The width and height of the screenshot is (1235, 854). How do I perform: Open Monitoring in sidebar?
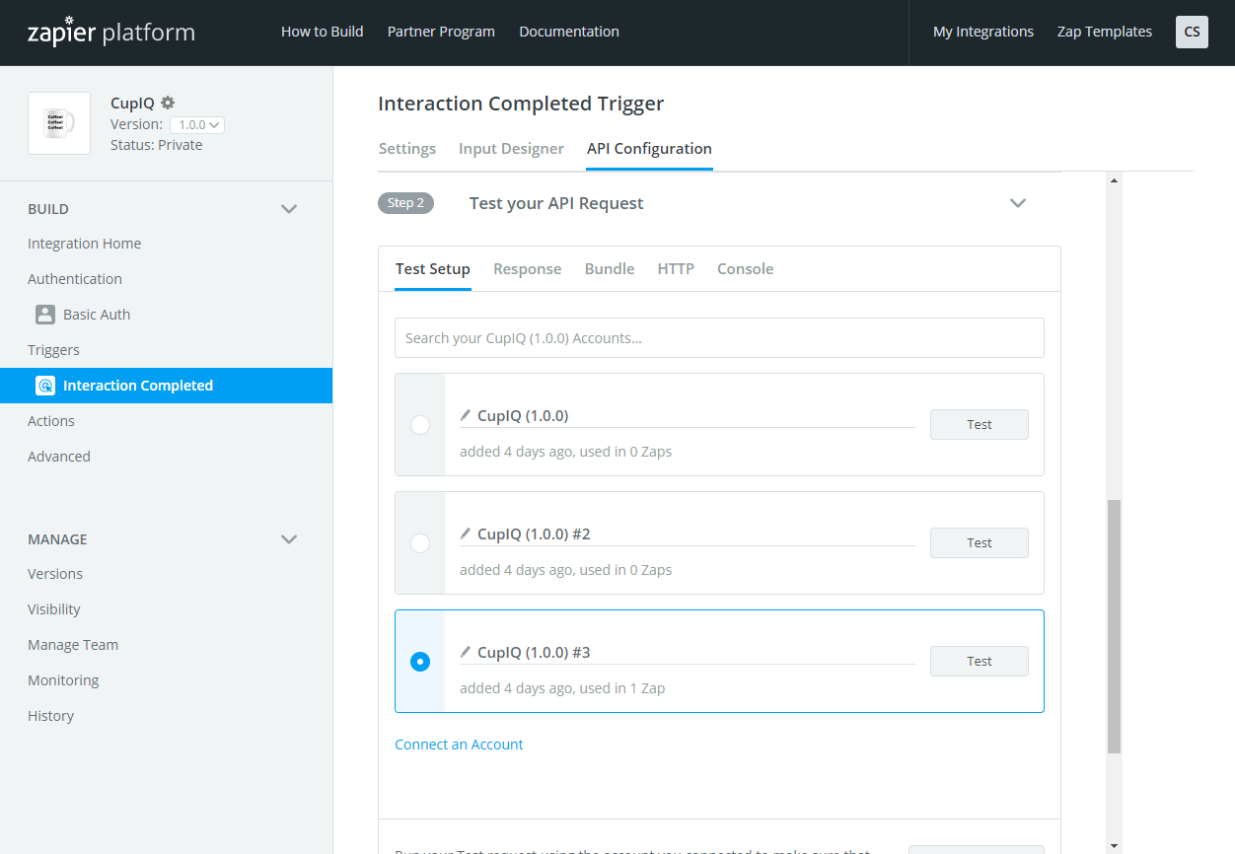coord(63,680)
